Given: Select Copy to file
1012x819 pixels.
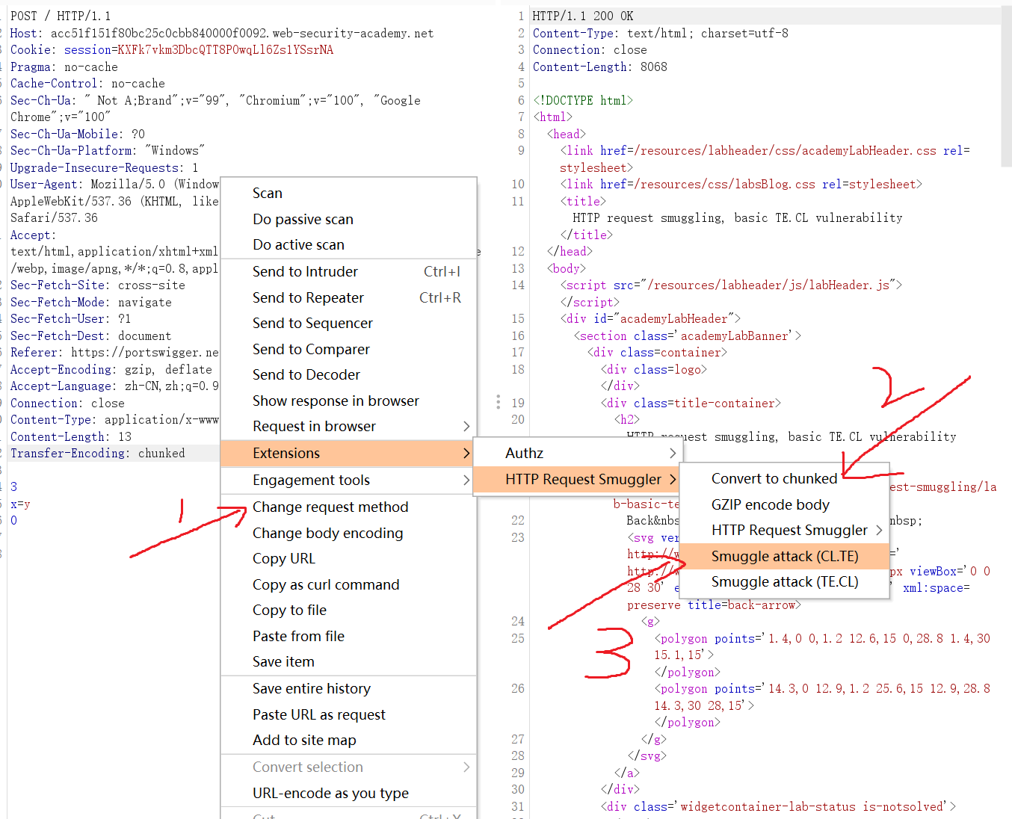Looking at the screenshot, I should click(x=348, y=610).
